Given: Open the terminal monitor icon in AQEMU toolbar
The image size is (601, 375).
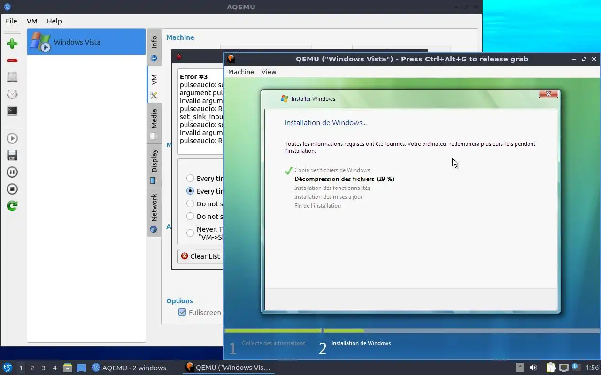Looking at the screenshot, I should pos(12,111).
